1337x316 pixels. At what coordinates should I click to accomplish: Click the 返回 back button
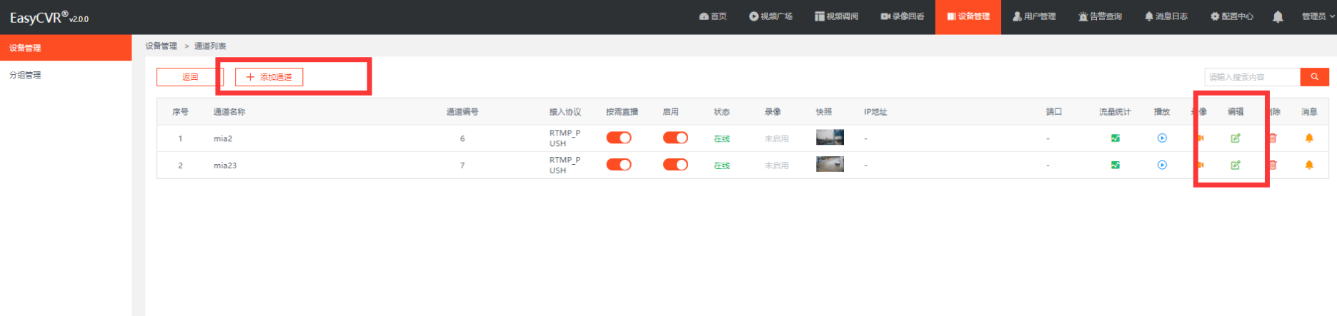tap(189, 77)
